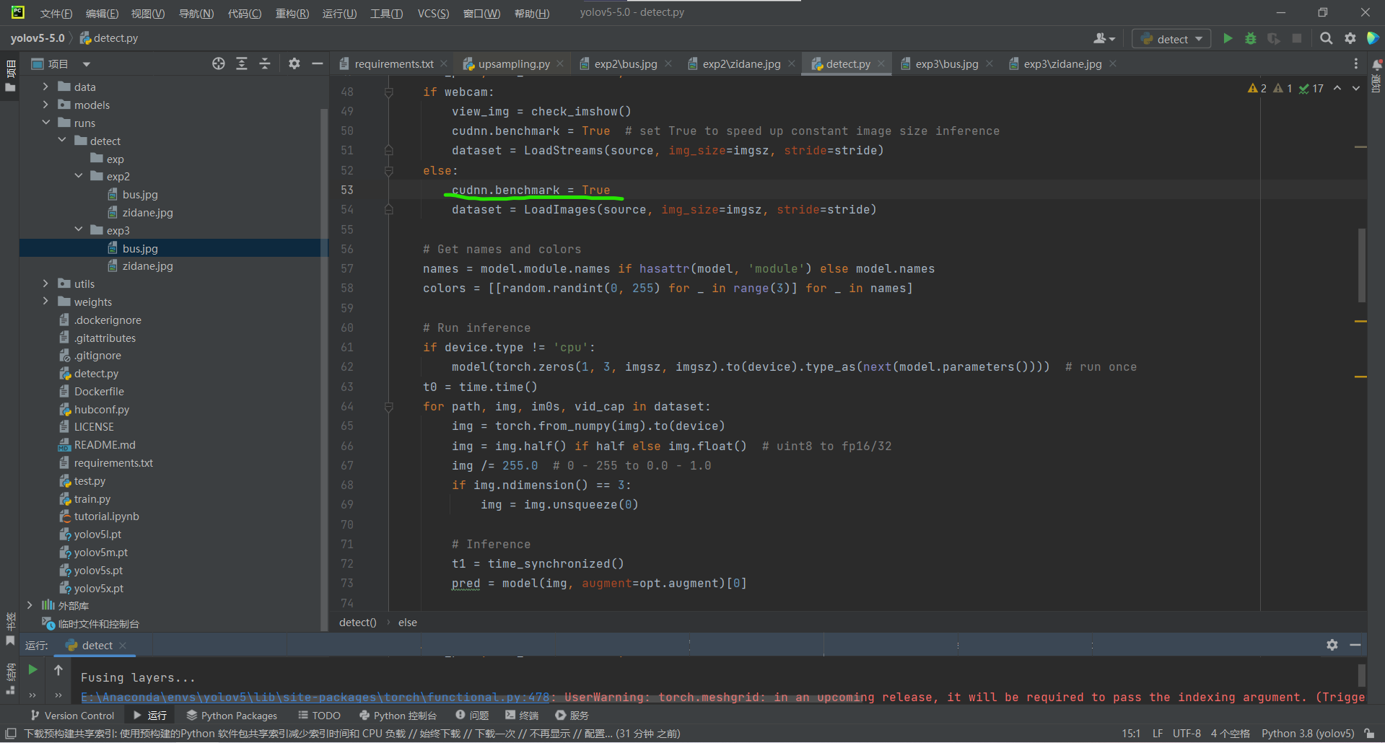Open 服务 services tool window
Image resolution: width=1385 pixels, height=743 pixels.
pyautogui.click(x=572, y=716)
